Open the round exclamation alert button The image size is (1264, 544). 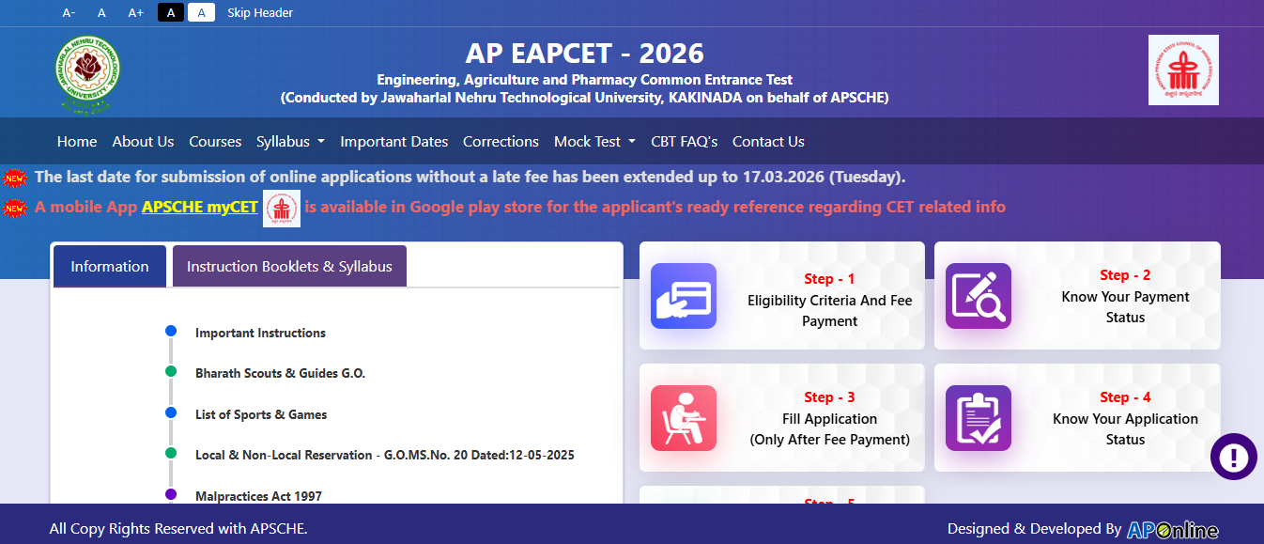pos(1233,457)
